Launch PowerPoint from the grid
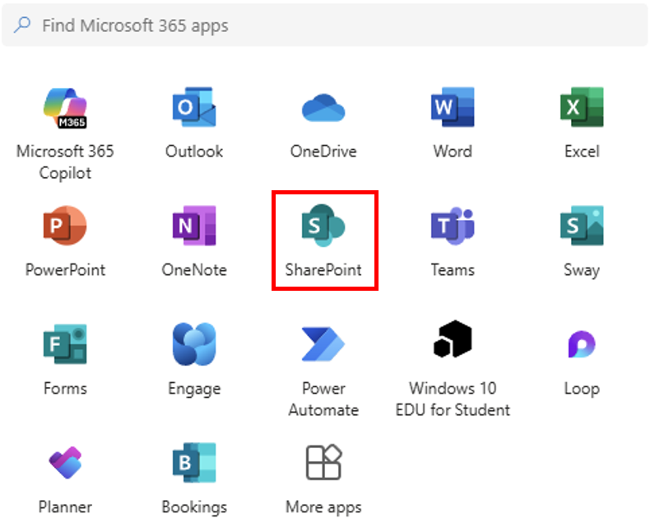655x523 pixels. [65, 226]
